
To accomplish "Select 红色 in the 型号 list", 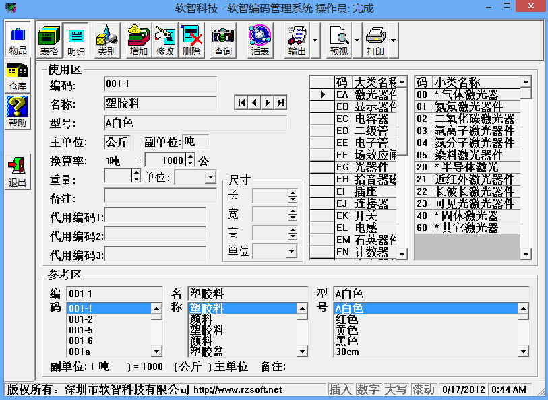I will point(426,319).
